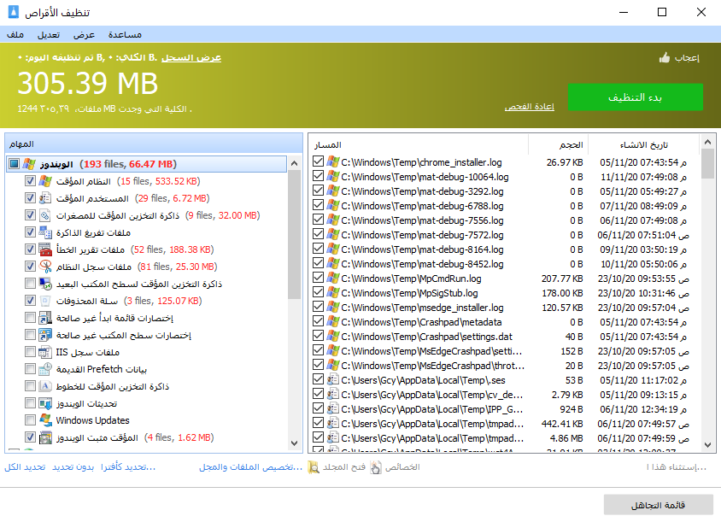Click the إعادة الفحص rescan link
This screenshot has height=522, width=721.
pyautogui.click(x=530, y=107)
